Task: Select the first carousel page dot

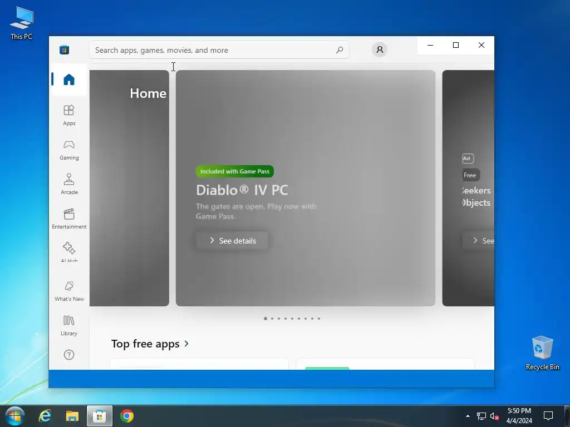Action: (266, 319)
